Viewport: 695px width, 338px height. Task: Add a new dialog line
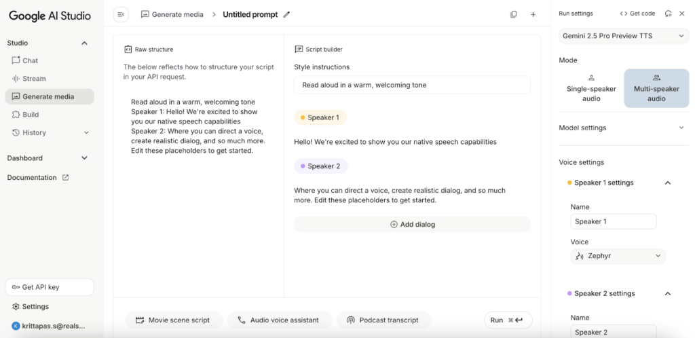pos(412,225)
